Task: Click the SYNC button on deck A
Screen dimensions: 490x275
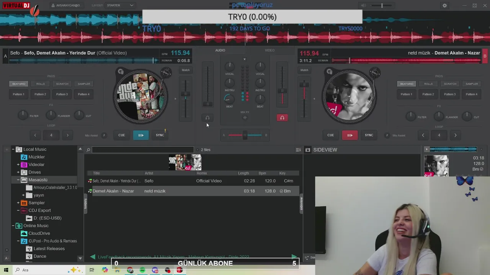Action: pos(160,135)
